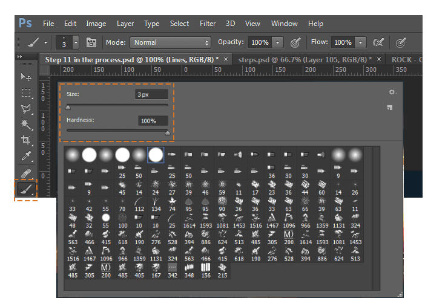Select the Eyedropper tool
The width and height of the screenshot is (448, 298).
[x=26, y=157]
